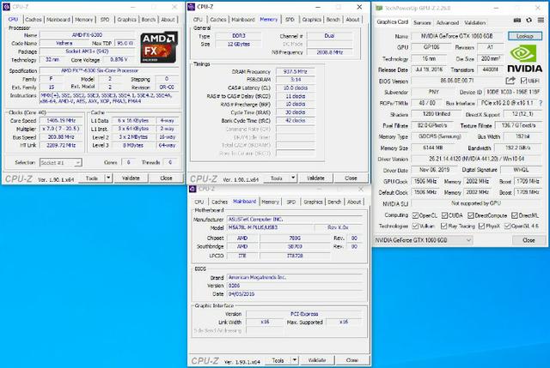Toggle the CUDA checkbox
550x368 pixels.
pos(445,215)
